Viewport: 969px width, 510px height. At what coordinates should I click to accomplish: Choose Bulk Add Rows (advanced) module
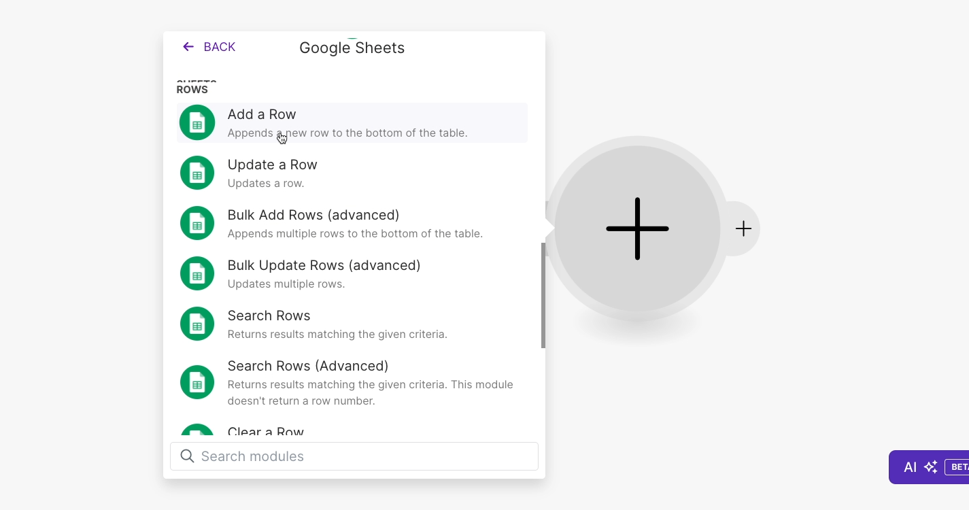tap(352, 223)
